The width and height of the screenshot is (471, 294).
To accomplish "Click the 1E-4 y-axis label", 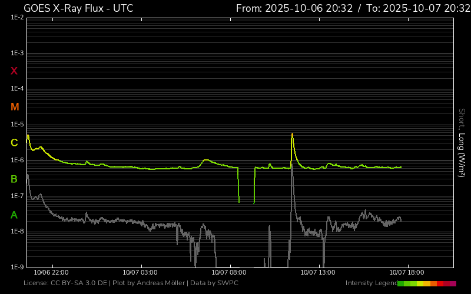I will coord(17,89).
